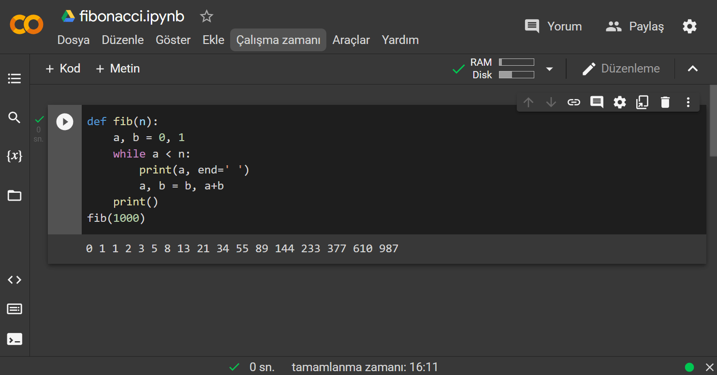Open the Ekle menu
Screen dimensions: 717x375
click(213, 40)
